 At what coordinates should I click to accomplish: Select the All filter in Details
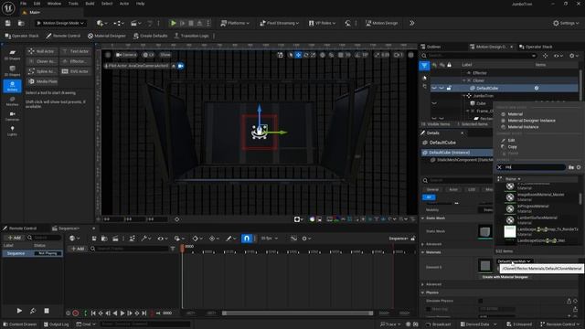[x=429, y=197]
